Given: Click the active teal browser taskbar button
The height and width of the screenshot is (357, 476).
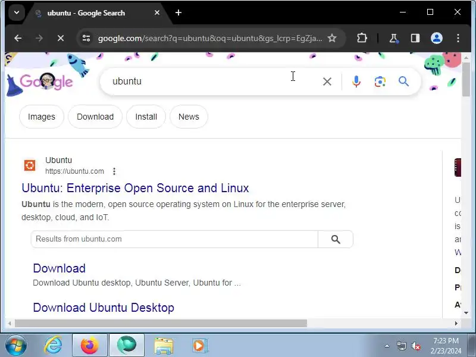Looking at the screenshot, I should click(x=127, y=346).
